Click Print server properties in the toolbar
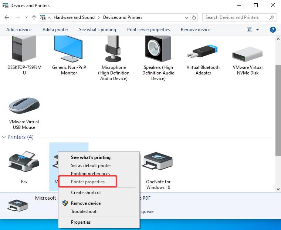The height and width of the screenshot is (230, 281). (x=148, y=30)
